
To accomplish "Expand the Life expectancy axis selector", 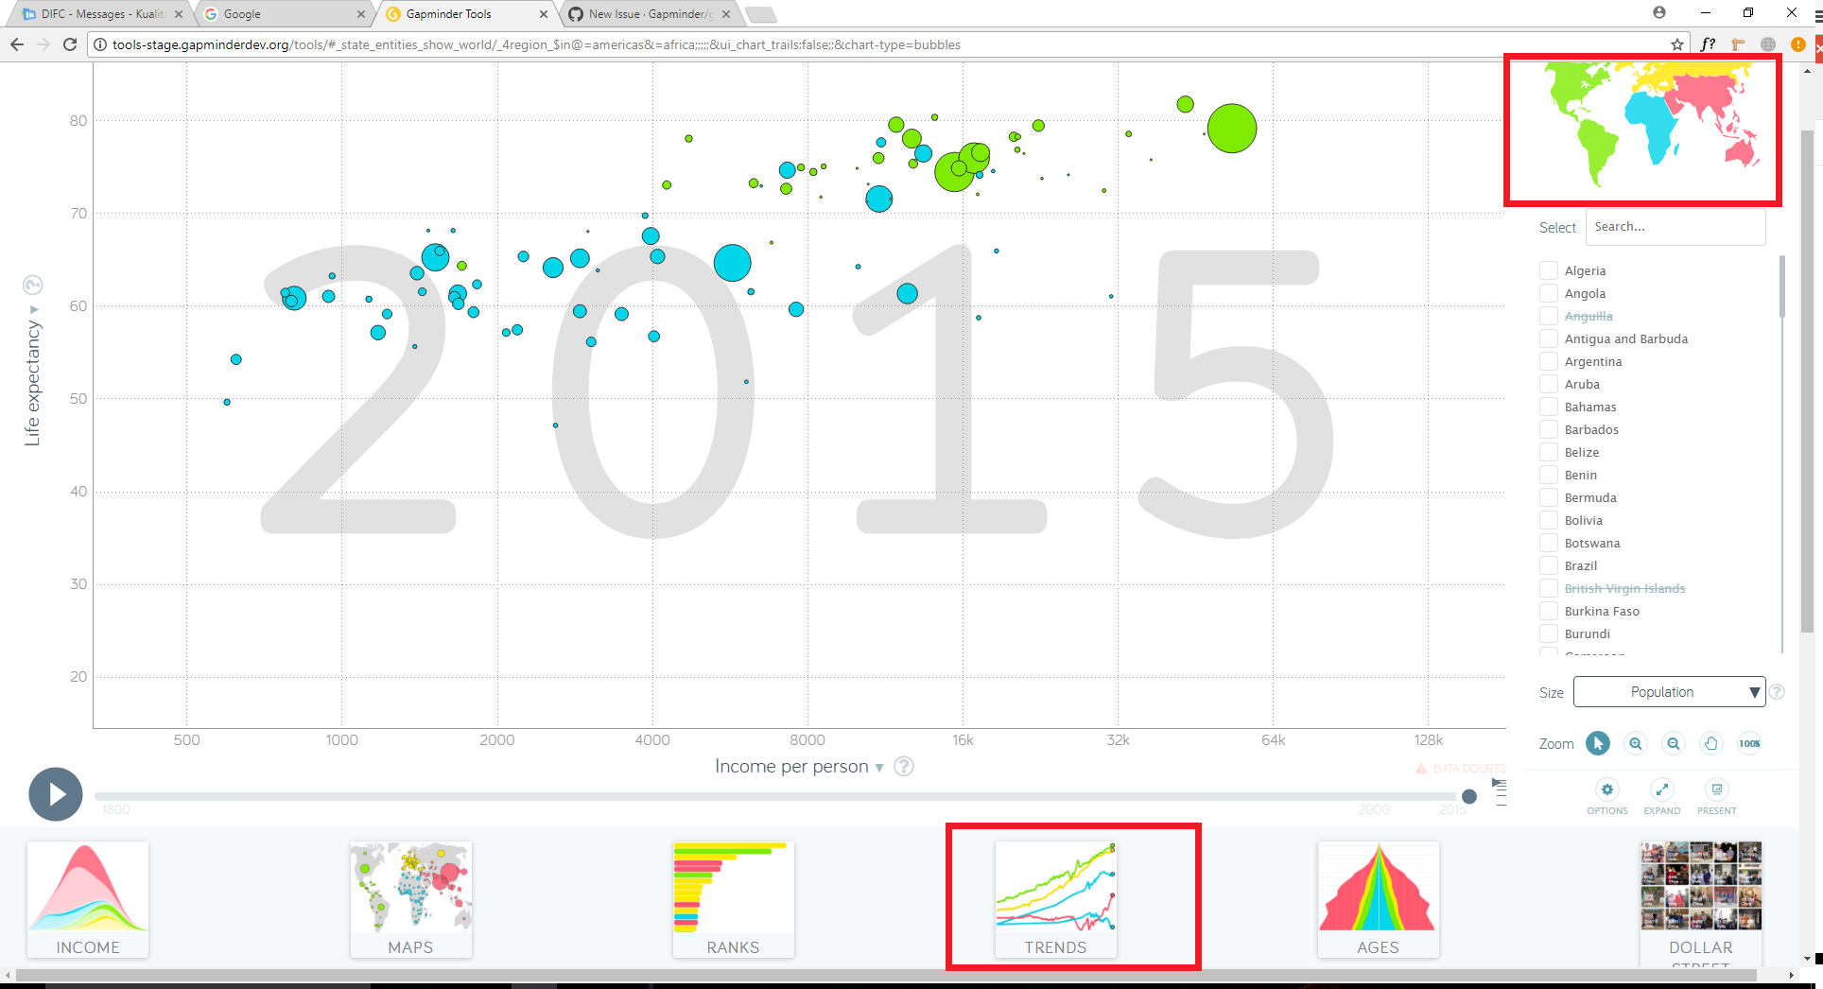I will pyautogui.click(x=33, y=308).
